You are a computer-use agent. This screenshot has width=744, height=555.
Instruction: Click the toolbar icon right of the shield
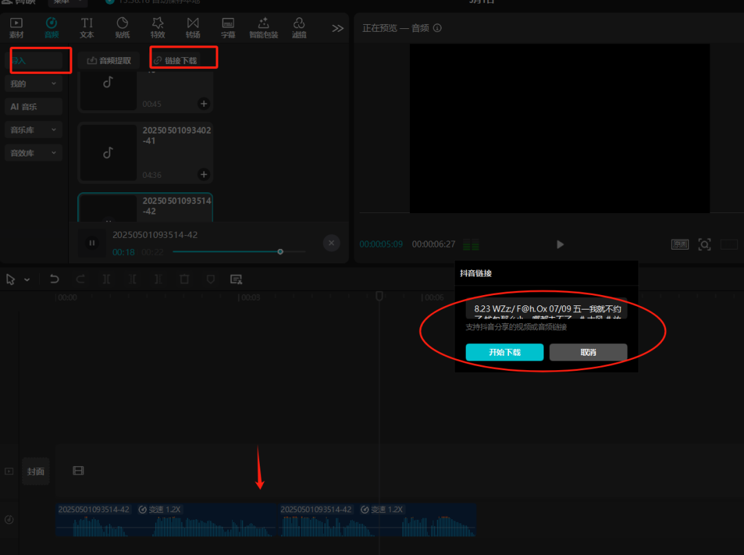pyautogui.click(x=236, y=279)
